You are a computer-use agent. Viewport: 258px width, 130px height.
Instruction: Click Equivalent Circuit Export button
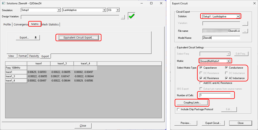[78, 37]
